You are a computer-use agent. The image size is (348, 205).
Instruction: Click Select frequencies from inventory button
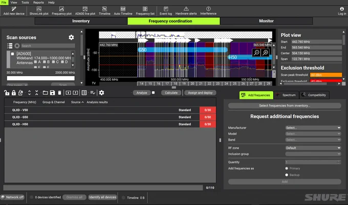click(285, 106)
